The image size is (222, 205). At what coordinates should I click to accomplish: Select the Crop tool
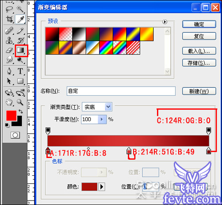click(x=9, y=19)
